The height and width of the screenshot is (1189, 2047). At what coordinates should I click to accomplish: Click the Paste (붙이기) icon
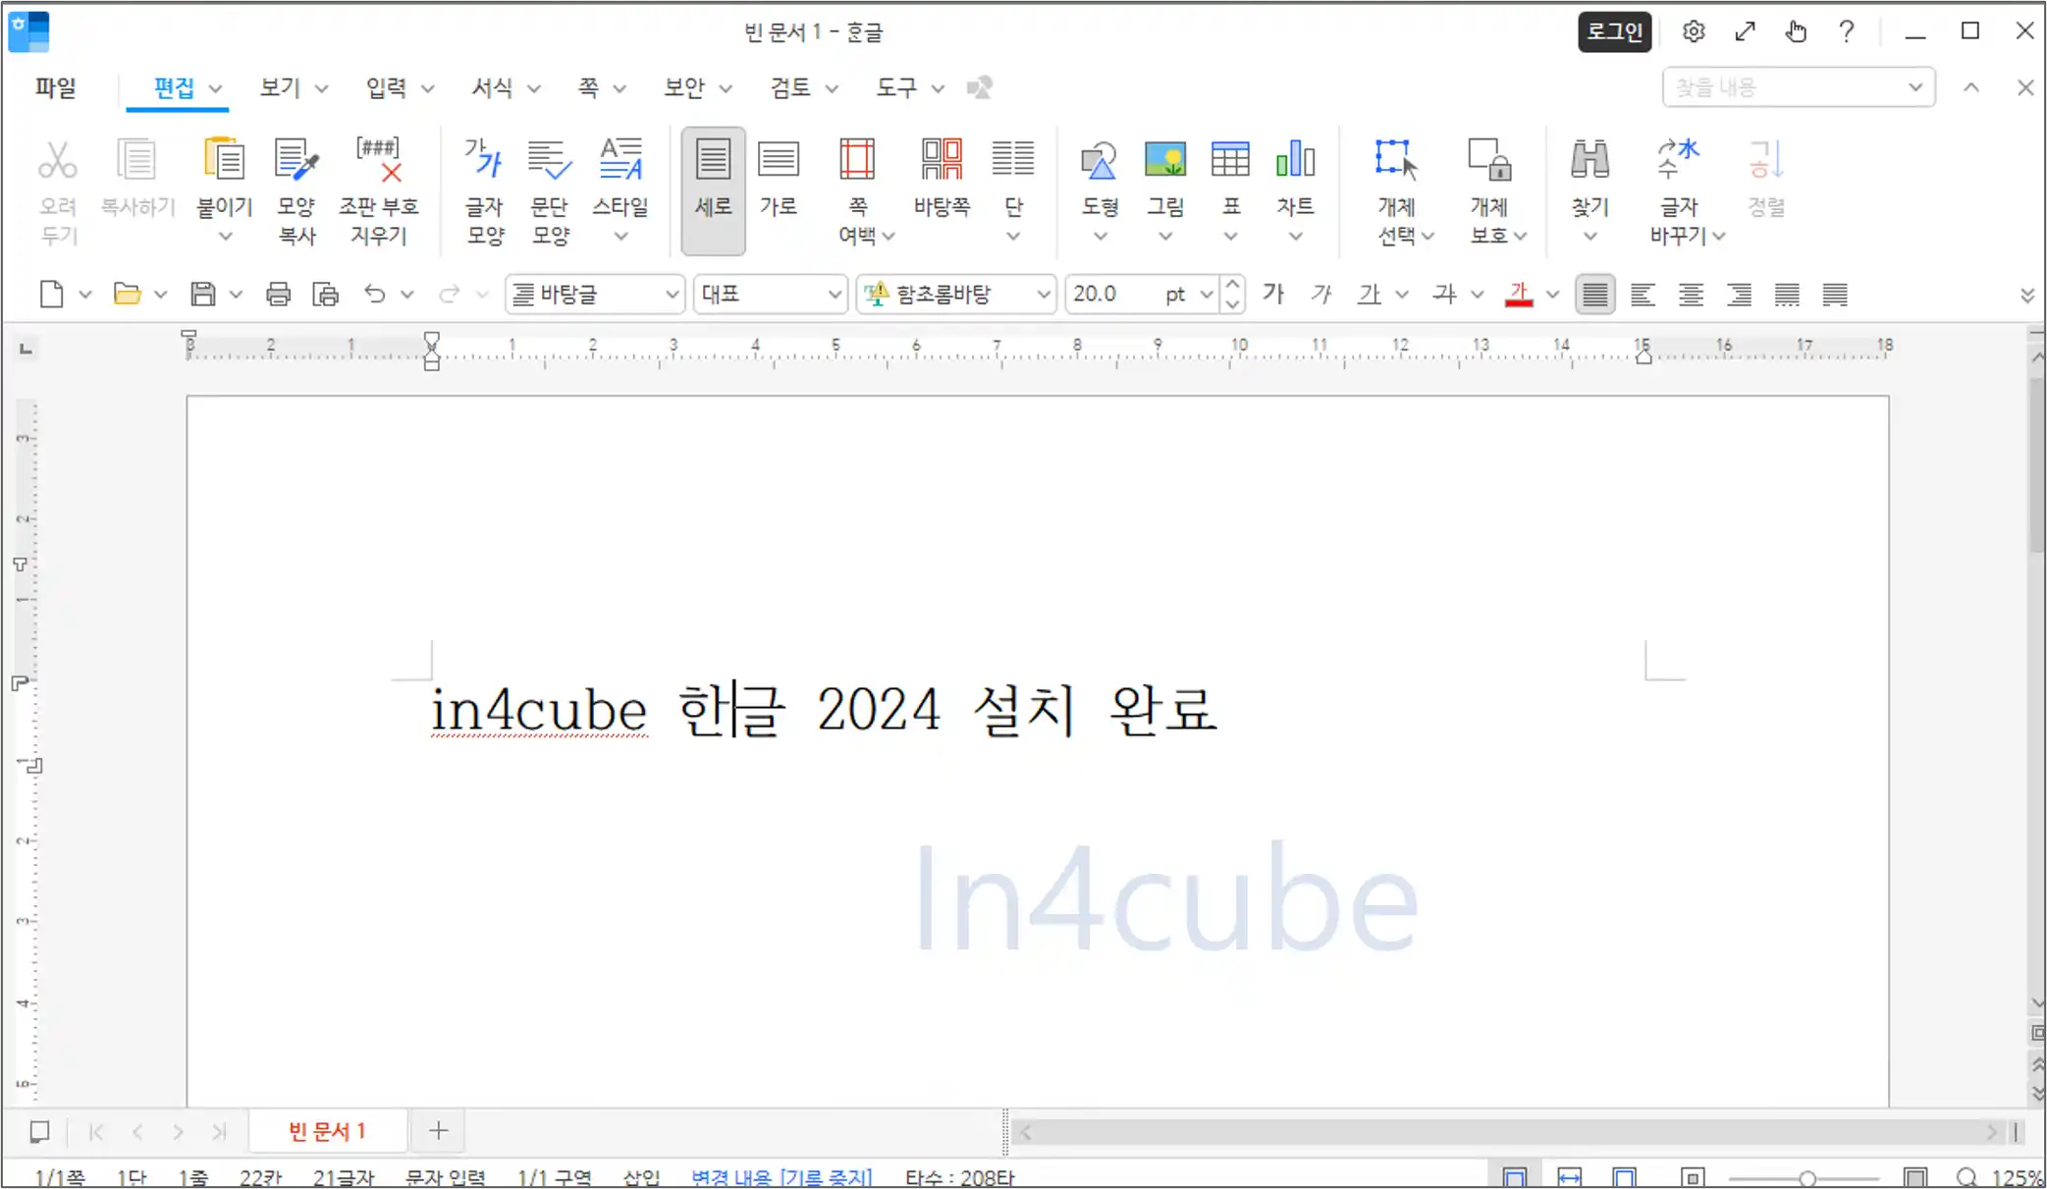224,160
